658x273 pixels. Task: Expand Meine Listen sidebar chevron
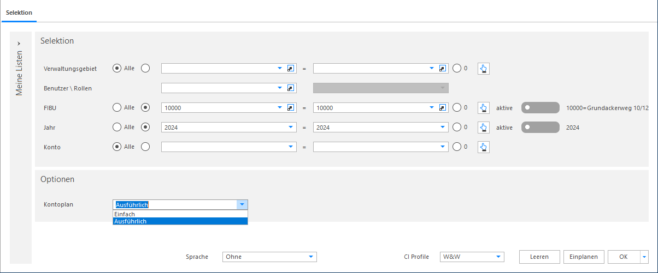pyautogui.click(x=19, y=43)
